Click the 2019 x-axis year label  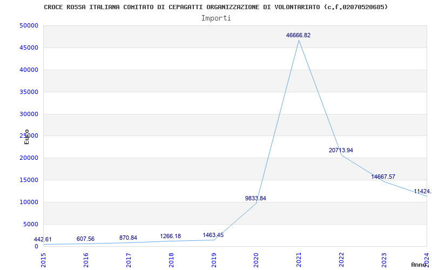213,260
